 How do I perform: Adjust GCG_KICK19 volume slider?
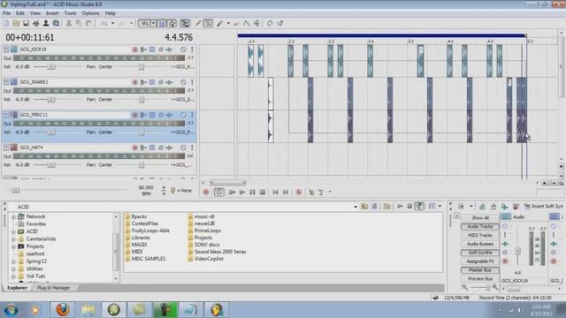click(x=51, y=67)
